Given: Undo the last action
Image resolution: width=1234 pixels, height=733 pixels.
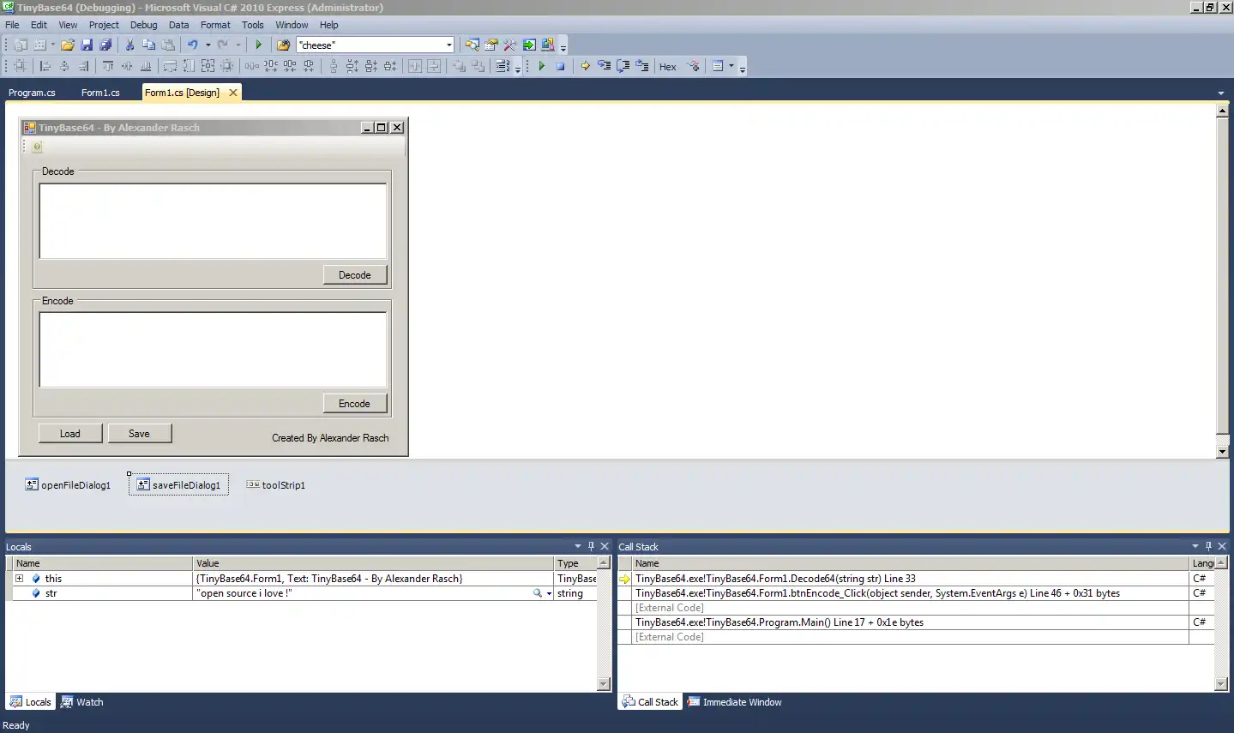Looking at the screenshot, I should pyautogui.click(x=193, y=45).
